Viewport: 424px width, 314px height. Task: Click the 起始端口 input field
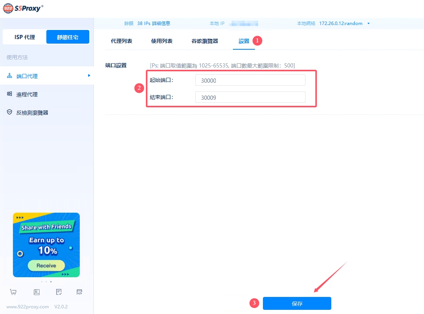(x=250, y=80)
